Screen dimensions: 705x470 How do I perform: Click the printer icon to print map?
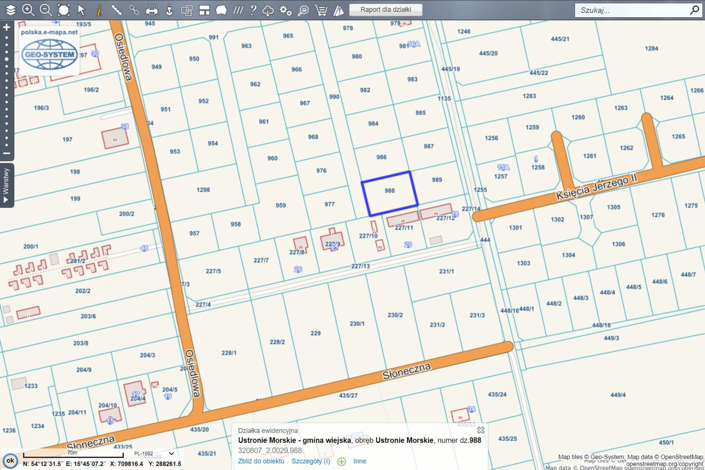[x=152, y=10]
